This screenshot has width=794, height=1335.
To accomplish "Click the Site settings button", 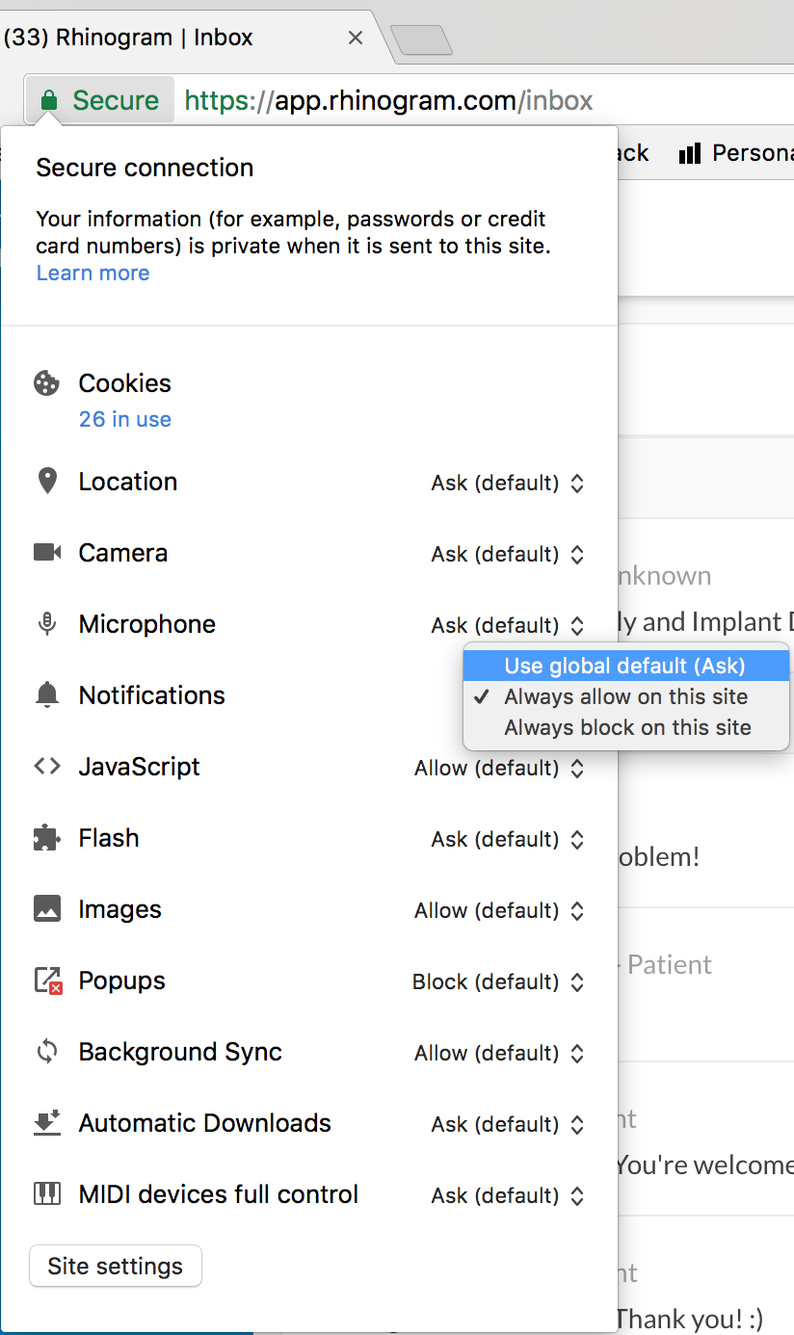I will 116,1266.
